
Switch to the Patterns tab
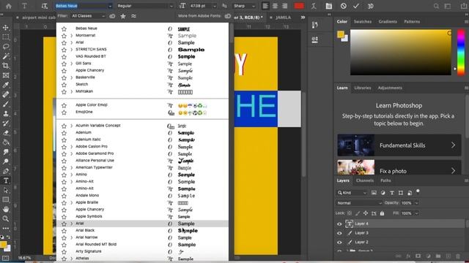coord(412,22)
